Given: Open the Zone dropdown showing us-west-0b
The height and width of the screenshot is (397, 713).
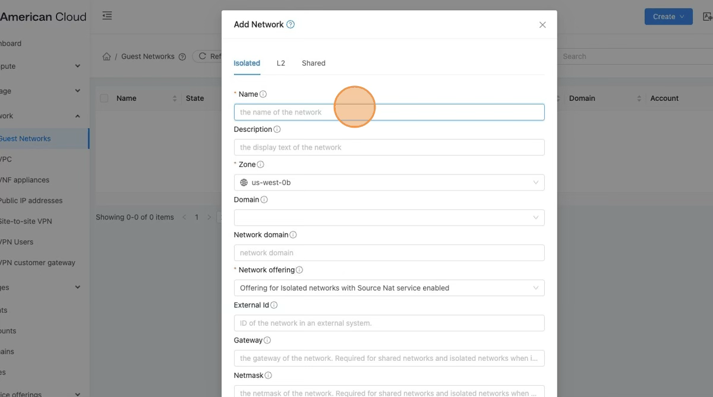Looking at the screenshot, I should click(x=389, y=183).
